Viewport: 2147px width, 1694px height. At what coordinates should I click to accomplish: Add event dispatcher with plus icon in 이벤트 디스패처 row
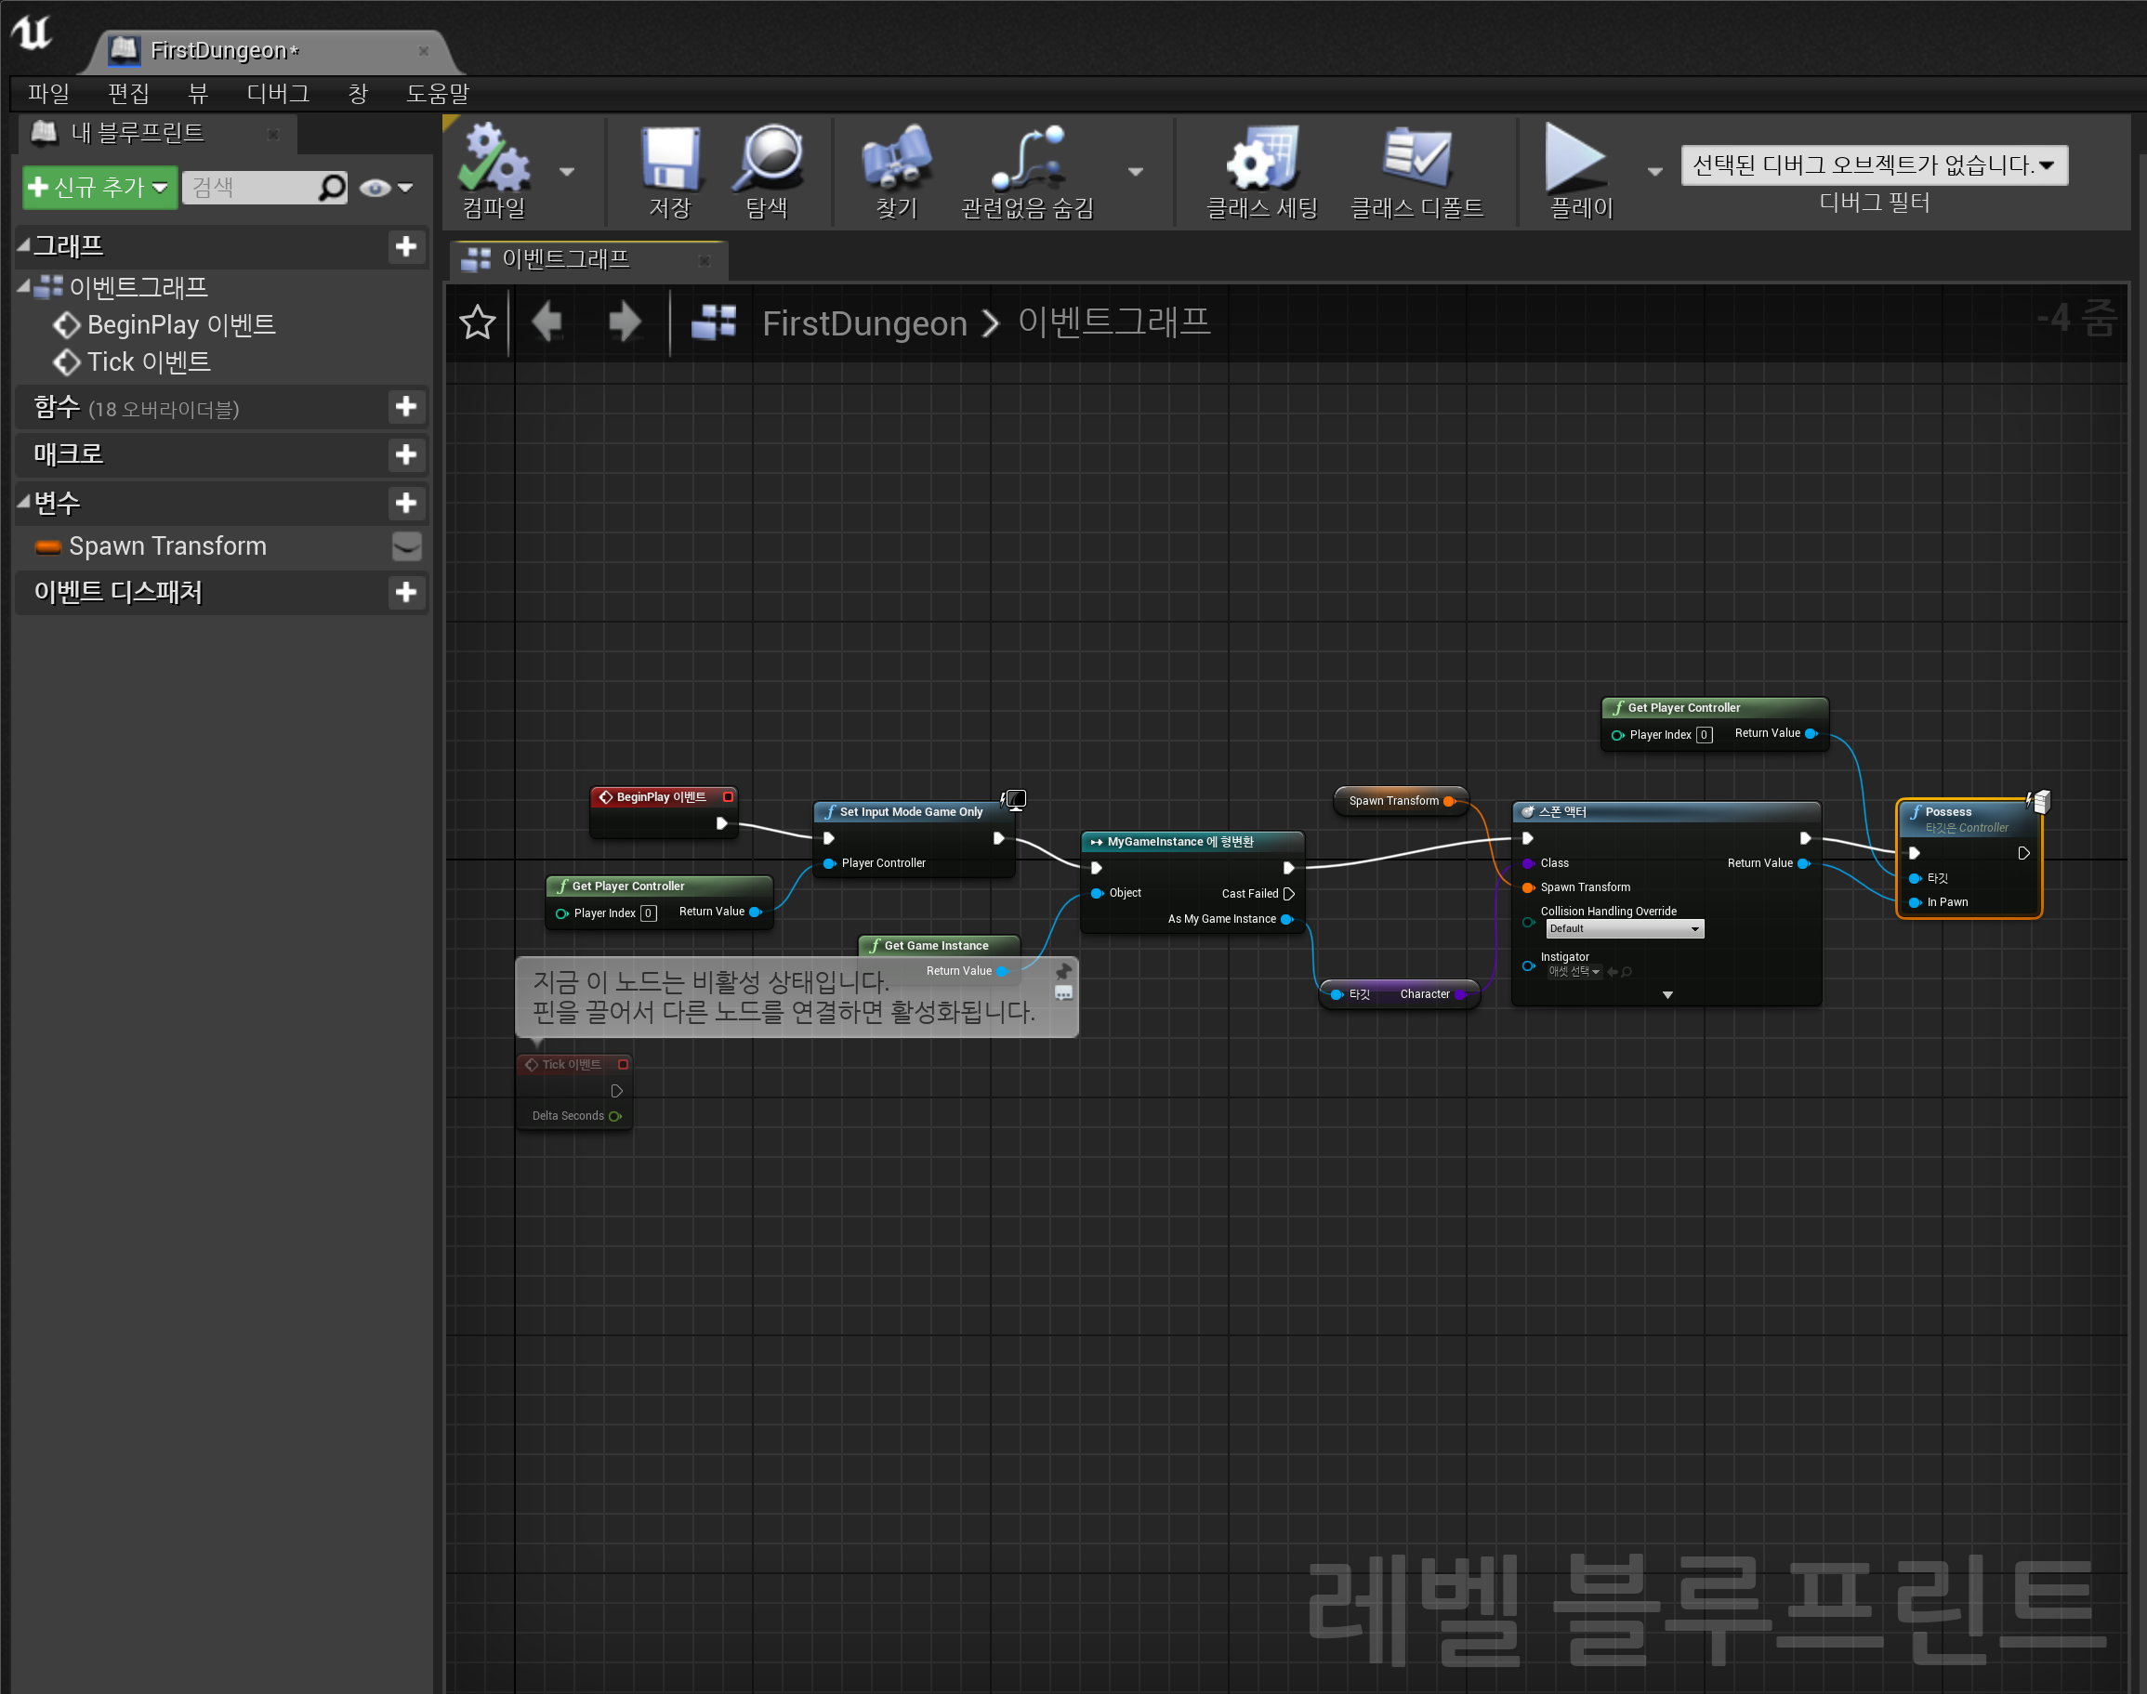coord(406,592)
